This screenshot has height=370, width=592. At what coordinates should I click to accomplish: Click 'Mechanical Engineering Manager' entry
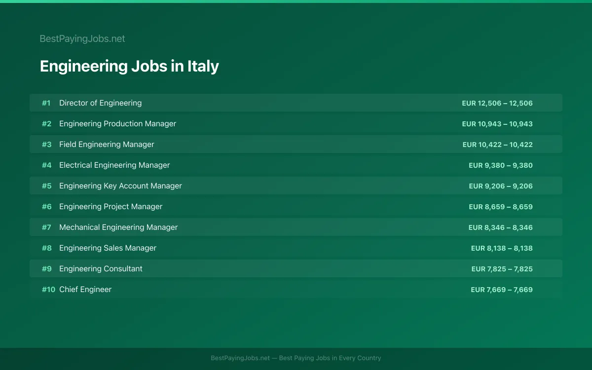point(118,227)
